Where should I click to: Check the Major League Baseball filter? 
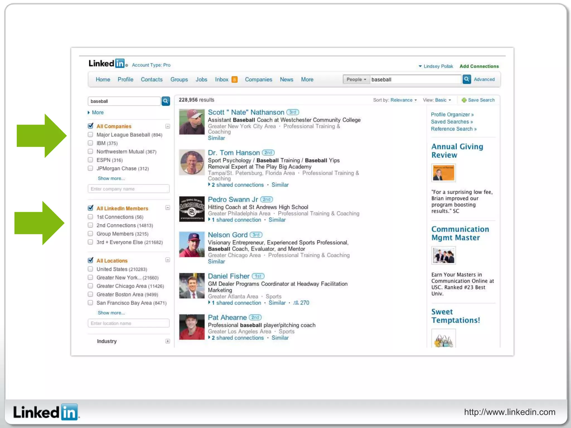tap(90, 135)
